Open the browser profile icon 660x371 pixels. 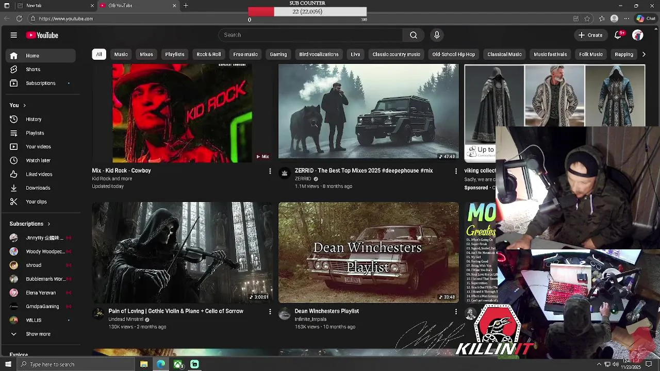tap(614, 19)
